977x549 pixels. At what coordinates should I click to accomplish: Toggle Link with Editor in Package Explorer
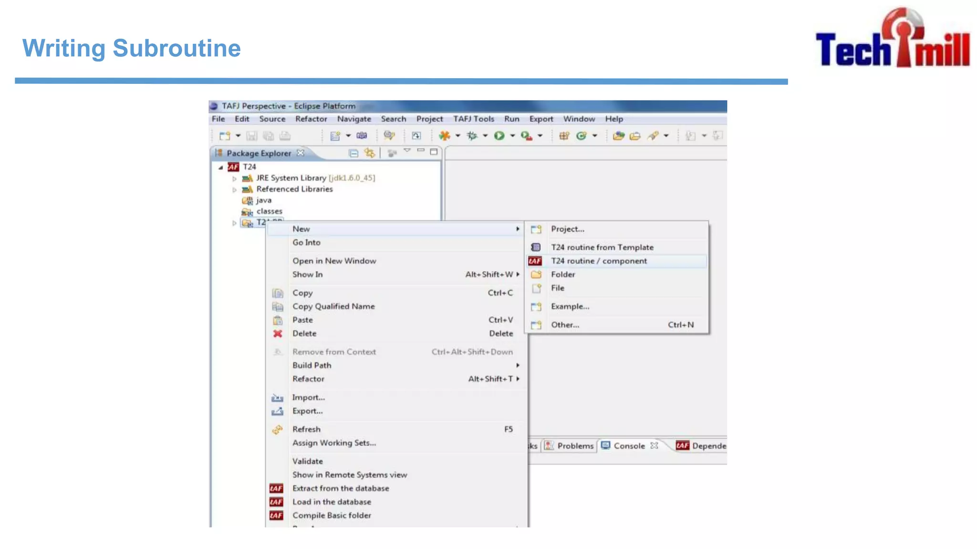(x=370, y=153)
